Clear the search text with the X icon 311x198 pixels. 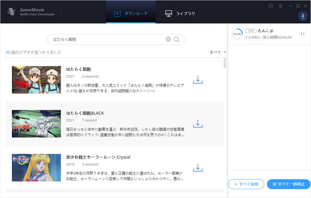click(x=168, y=39)
